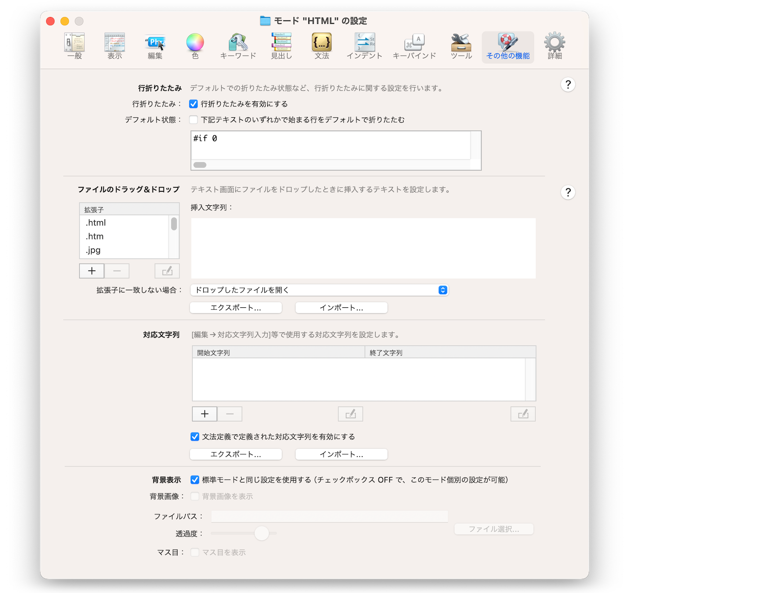Screen dimensions: 764x593
Task: Open the 見出し (Heading) settings icon
Action: click(281, 46)
